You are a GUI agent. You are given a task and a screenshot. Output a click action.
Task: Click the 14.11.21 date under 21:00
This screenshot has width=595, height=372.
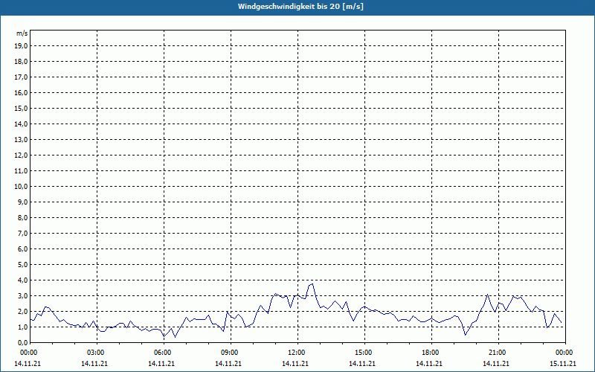click(496, 363)
